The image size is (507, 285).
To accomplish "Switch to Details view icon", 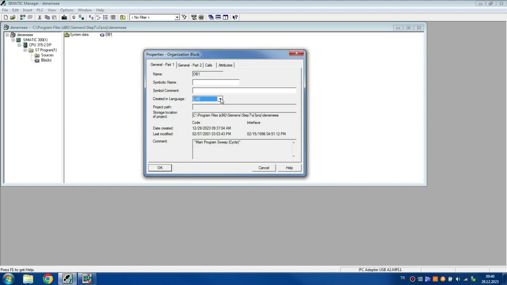I will pyautogui.click(x=113, y=17).
